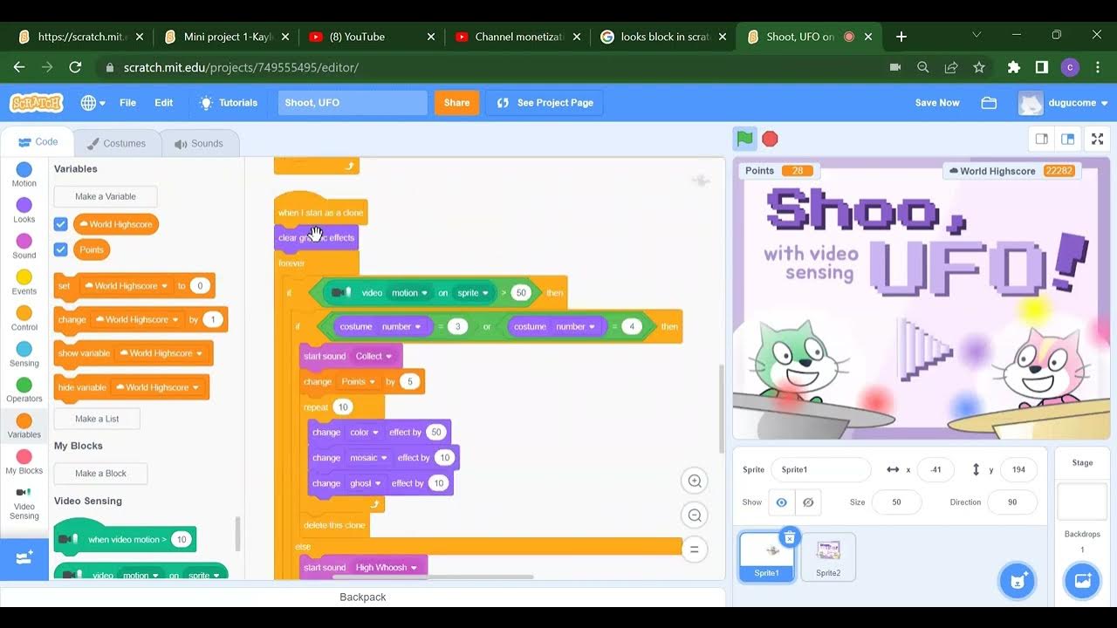This screenshot has height=628, width=1117.
Task: Click the red stop sign button
Action: click(770, 139)
